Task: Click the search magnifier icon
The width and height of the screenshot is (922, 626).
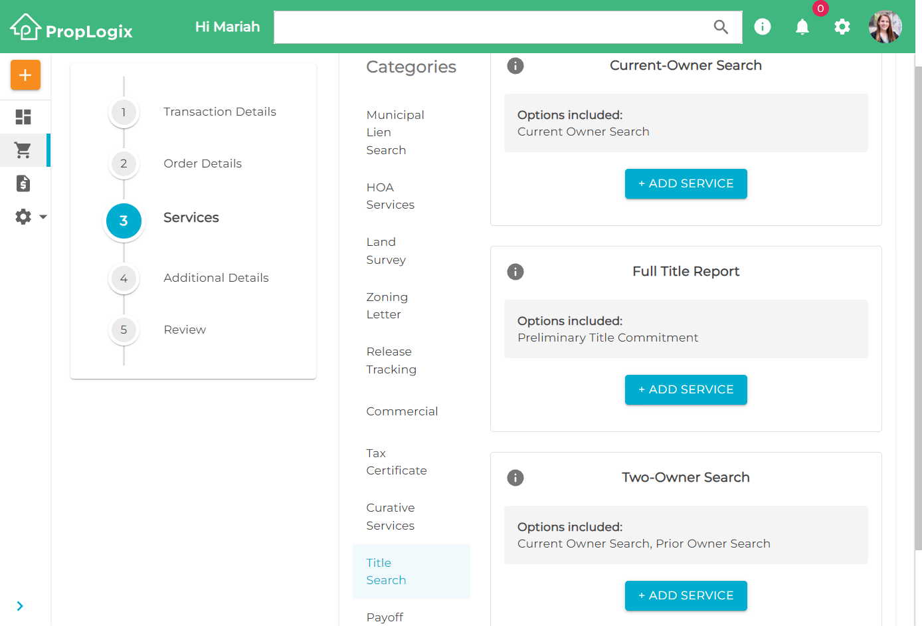Action: click(721, 27)
